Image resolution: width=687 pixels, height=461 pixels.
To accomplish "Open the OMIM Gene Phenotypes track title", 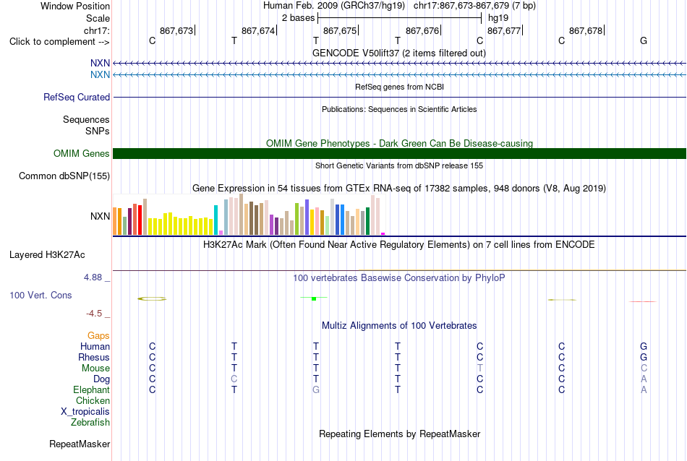I will tap(399, 143).
